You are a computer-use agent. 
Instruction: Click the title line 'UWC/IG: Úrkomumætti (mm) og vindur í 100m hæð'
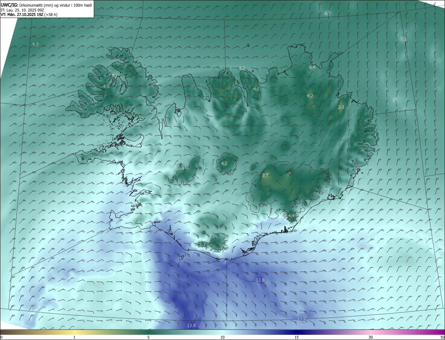(x=46, y=5)
